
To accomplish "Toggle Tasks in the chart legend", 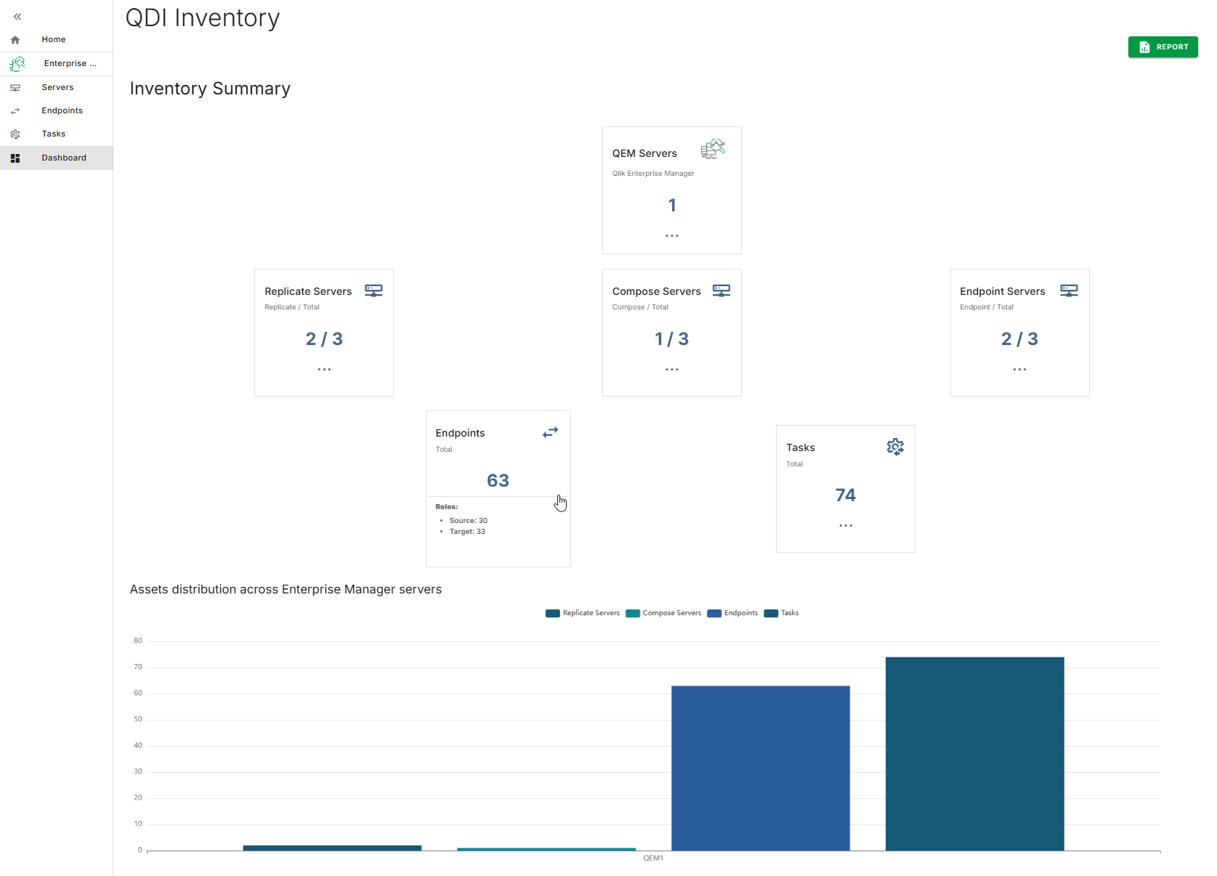I will point(781,613).
